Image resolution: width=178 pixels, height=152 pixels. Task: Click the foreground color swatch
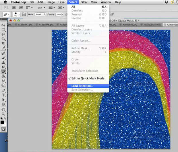click(3, 122)
